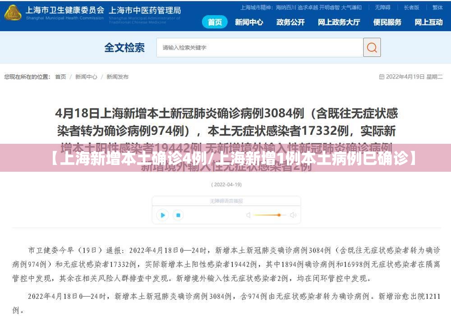Click the paragraph starting 市卫健委今早（19日）通报
This screenshot has height=316, width=451.
coord(226,264)
